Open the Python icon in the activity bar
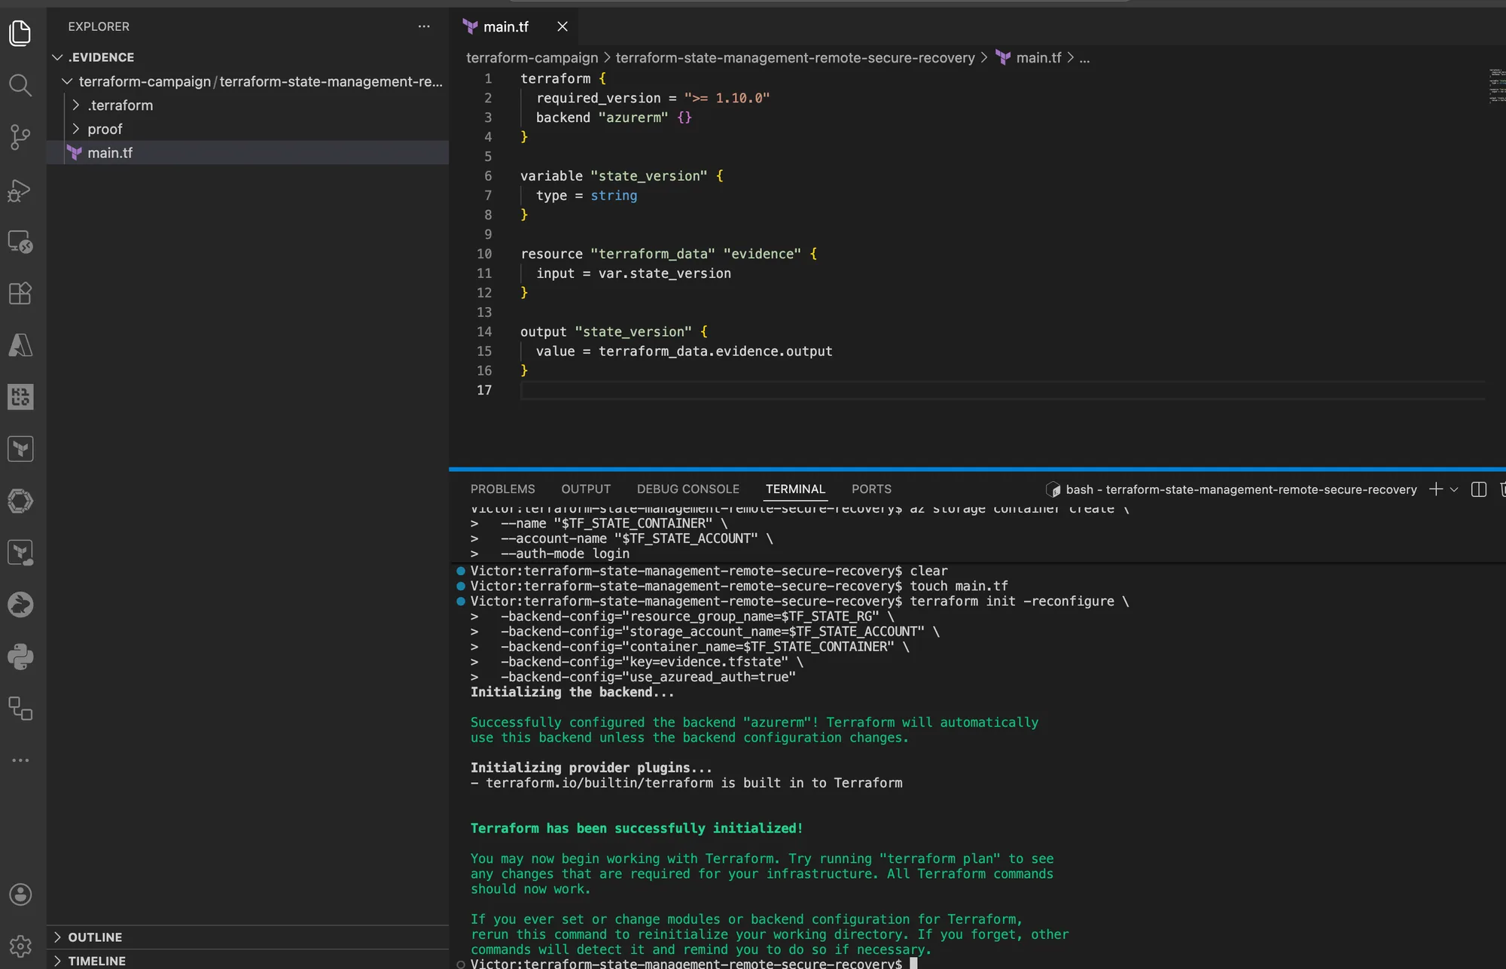The image size is (1506, 969). (20, 657)
